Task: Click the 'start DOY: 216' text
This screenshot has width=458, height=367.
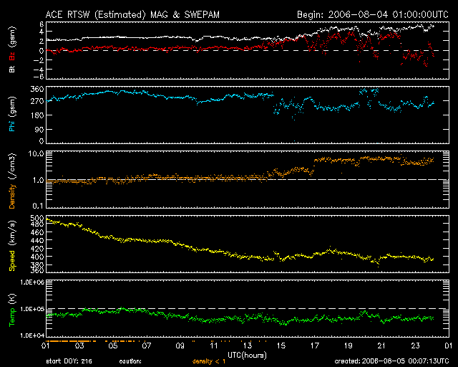Action: tap(69, 361)
